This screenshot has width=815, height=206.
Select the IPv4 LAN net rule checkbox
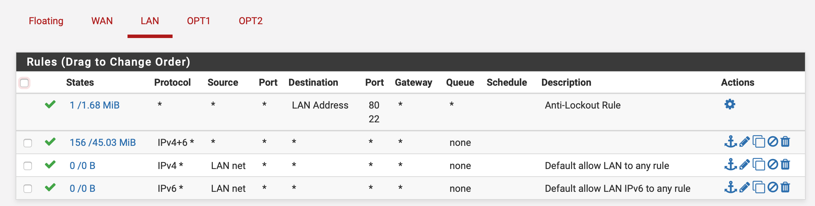pos(28,166)
